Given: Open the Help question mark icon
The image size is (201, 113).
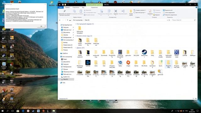Looking at the screenshot, I should coord(196,8).
